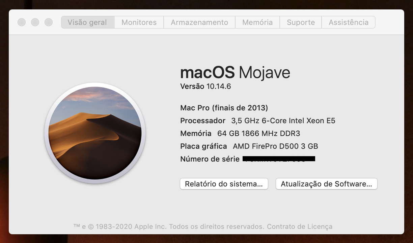Click the Relatório do sistema button

point(224,184)
